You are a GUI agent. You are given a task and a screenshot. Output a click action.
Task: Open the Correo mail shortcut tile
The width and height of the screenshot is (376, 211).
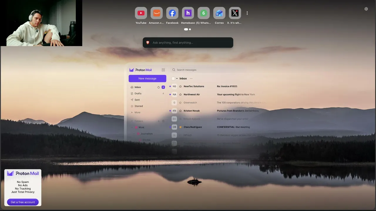[219, 13]
